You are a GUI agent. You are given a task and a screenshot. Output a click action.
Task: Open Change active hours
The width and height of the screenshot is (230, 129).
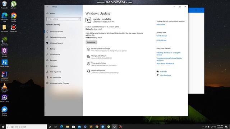click(x=99, y=56)
